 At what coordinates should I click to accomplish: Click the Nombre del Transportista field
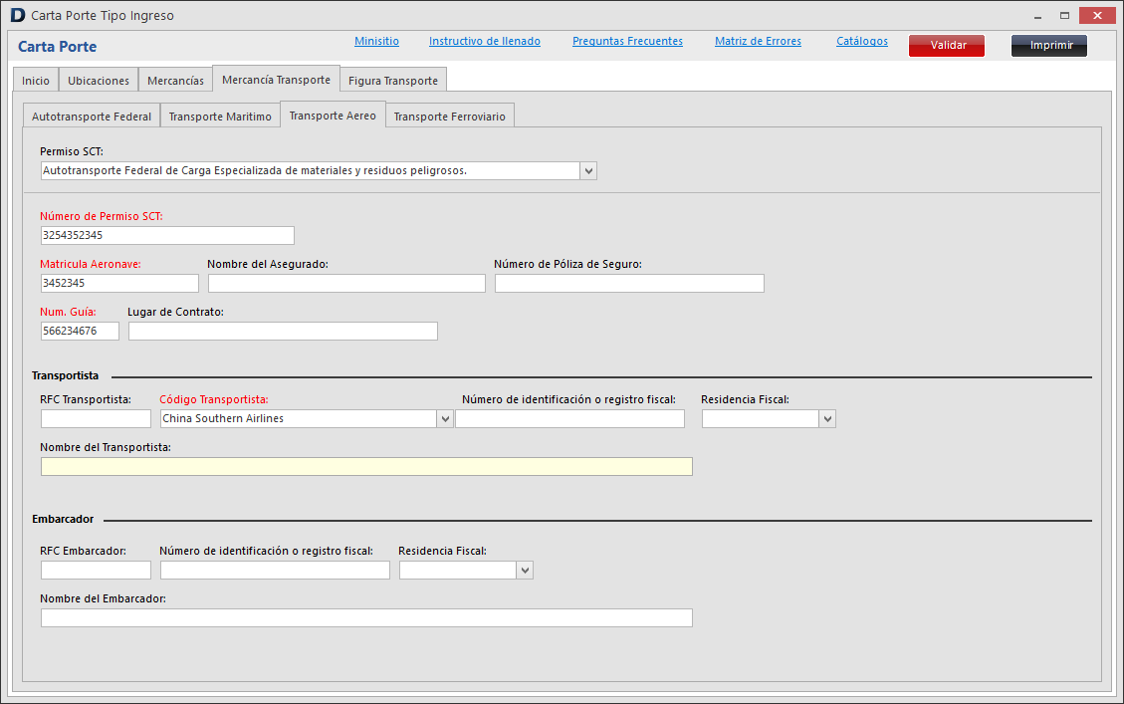366,467
